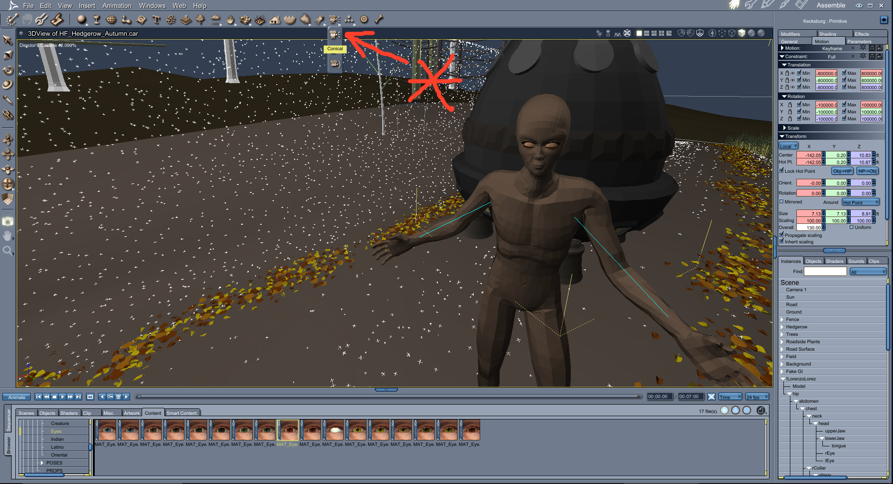Open the Animation menu
This screenshot has width=893, height=484.
[117, 6]
